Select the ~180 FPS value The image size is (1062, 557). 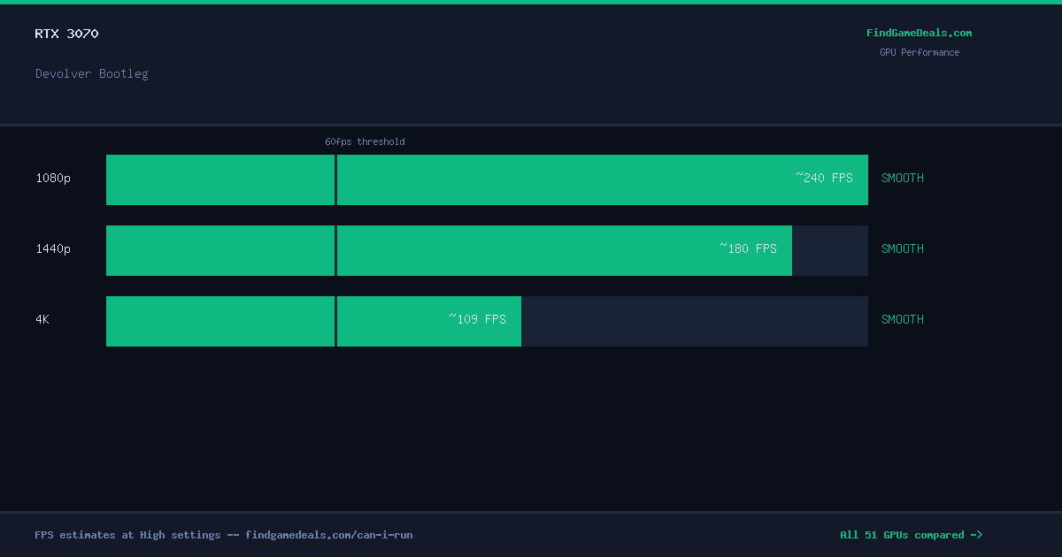click(x=748, y=248)
